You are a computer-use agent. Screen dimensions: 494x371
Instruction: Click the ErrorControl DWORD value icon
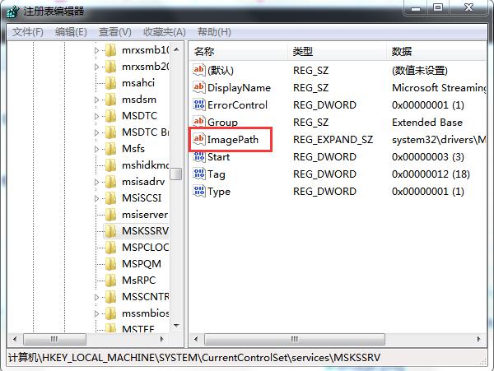pos(198,104)
